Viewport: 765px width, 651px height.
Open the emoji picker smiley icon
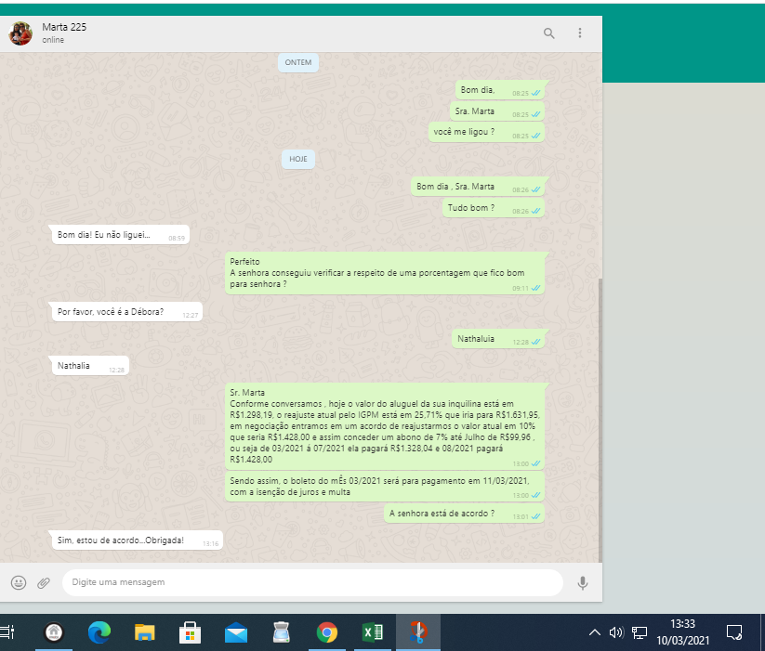tap(19, 582)
